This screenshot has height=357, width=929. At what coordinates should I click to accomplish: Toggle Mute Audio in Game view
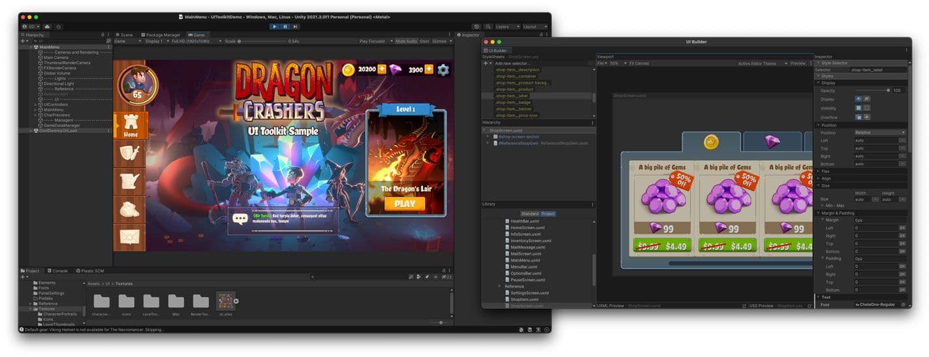pos(405,41)
